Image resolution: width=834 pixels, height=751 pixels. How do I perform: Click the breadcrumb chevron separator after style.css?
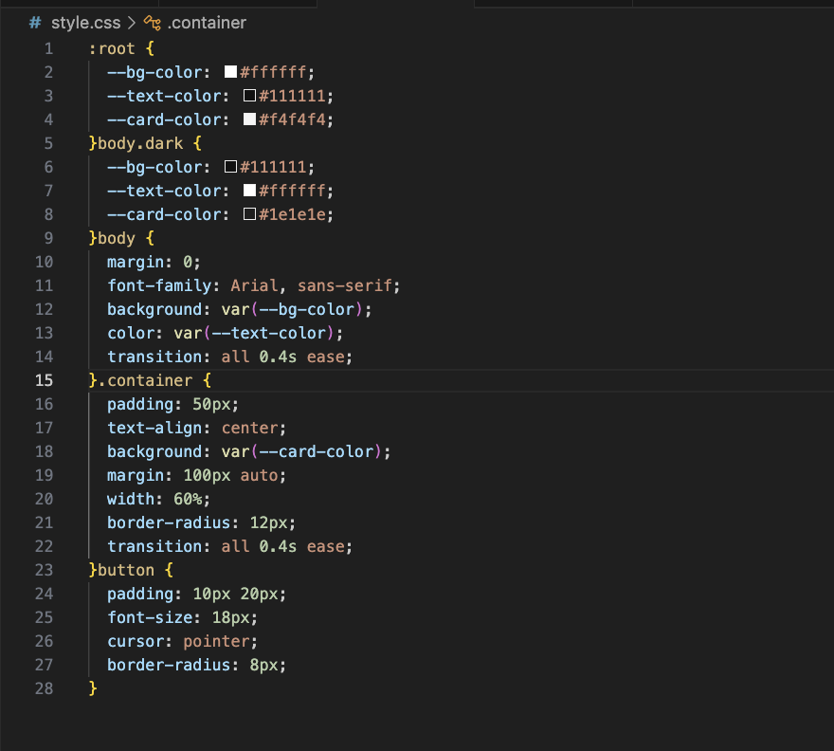click(x=132, y=22)
